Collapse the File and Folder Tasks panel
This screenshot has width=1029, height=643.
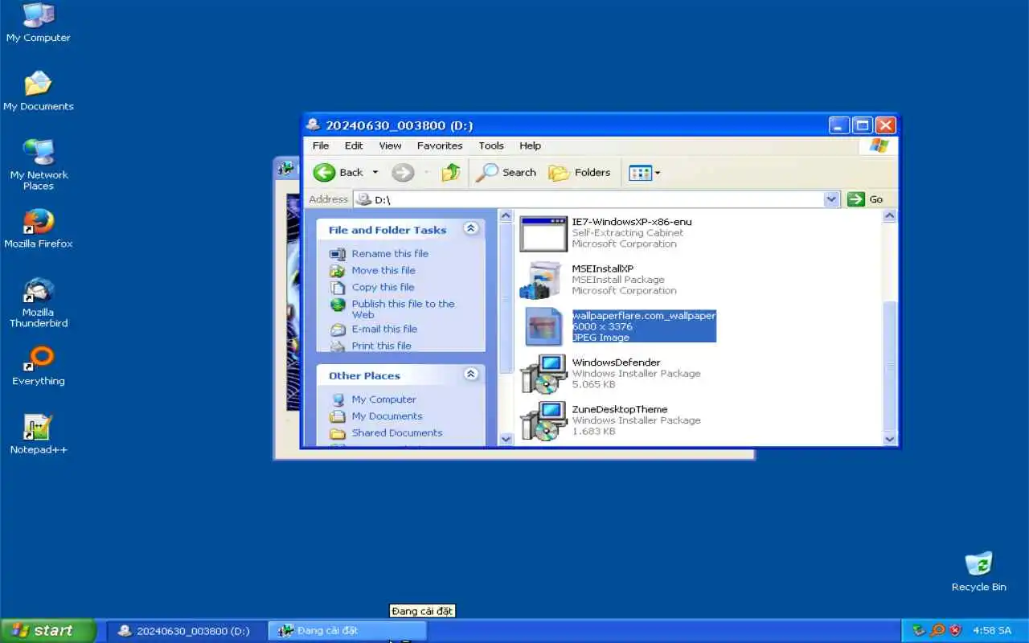[471, 229]
